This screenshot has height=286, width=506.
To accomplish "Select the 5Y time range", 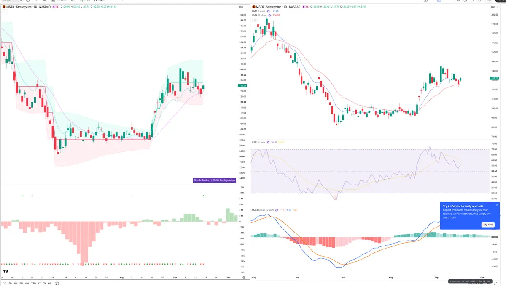I will pyautogui.click(x=45, y=283).
